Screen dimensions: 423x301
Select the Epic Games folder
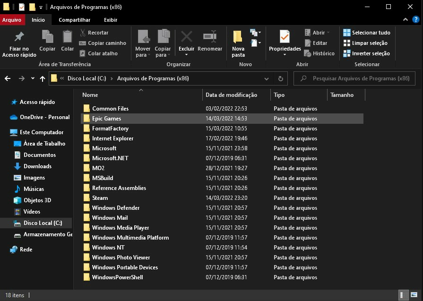(222, 119)
